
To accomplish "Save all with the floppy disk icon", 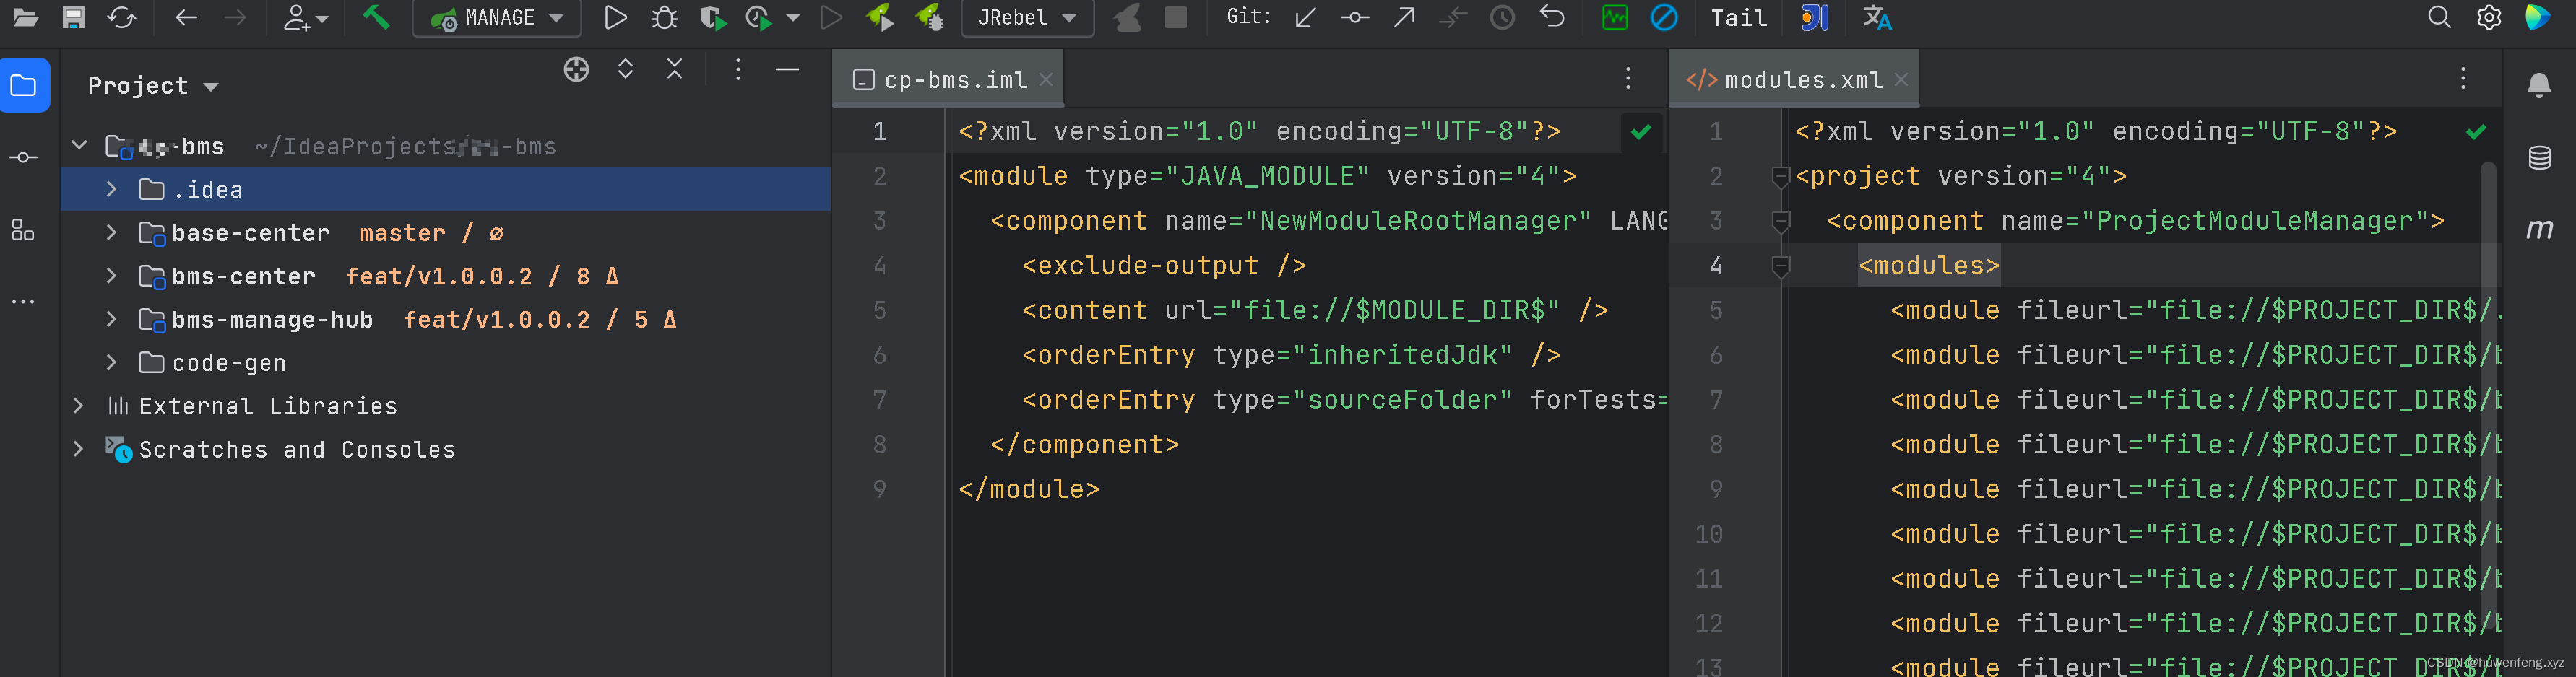I will coord(74,17).
